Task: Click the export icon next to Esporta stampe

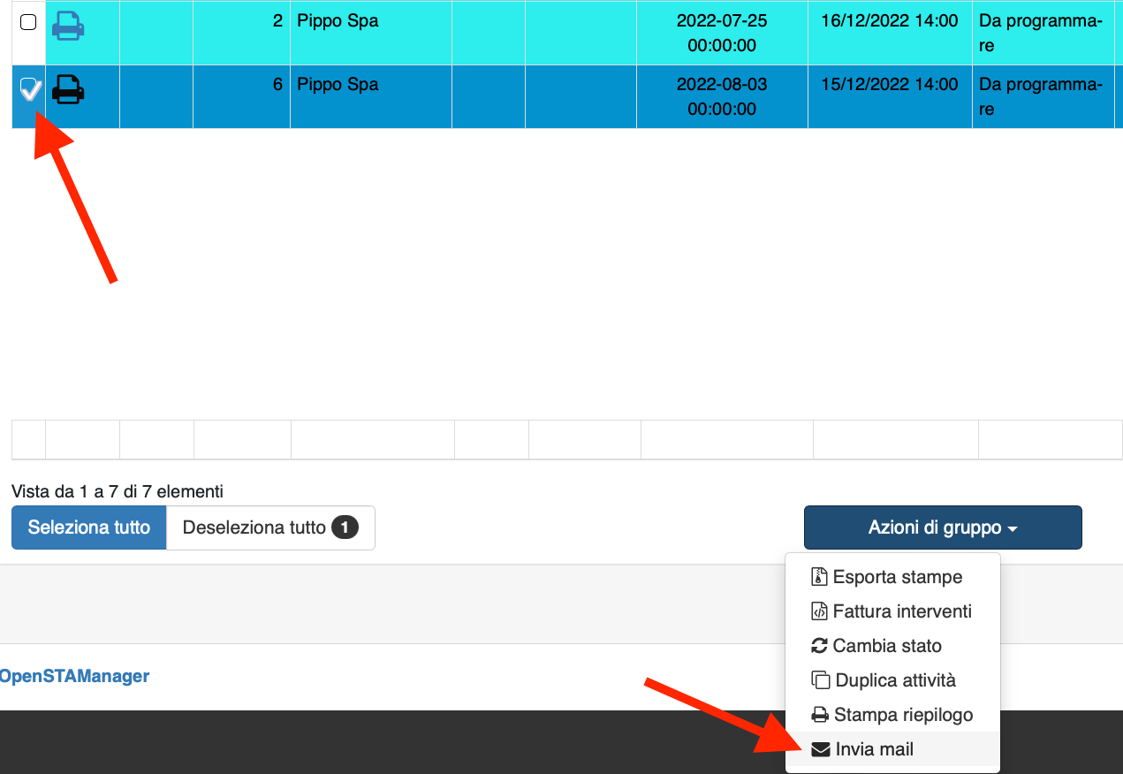Action: point(819,576)
